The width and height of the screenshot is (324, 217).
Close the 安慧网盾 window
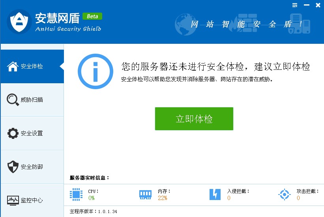318,5
